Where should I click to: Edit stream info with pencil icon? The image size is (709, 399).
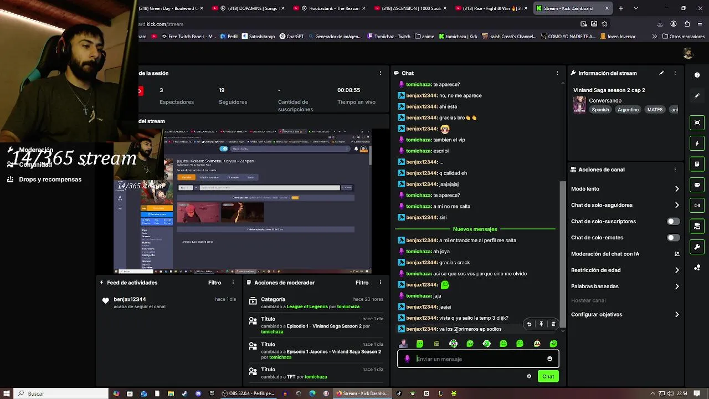(661, 73)
